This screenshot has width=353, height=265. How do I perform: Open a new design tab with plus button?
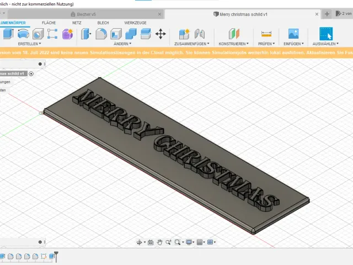pyautogui.click(x=327, y=14)
